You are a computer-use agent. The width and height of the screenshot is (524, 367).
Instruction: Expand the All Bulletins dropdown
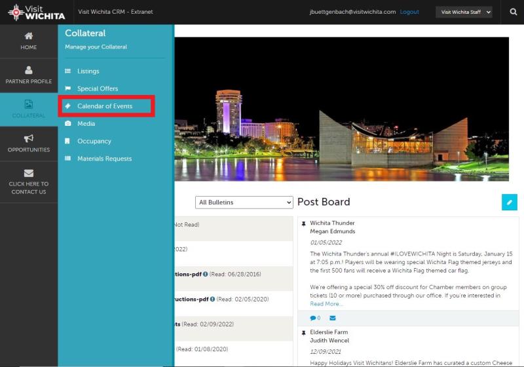[x=244, y=203]
